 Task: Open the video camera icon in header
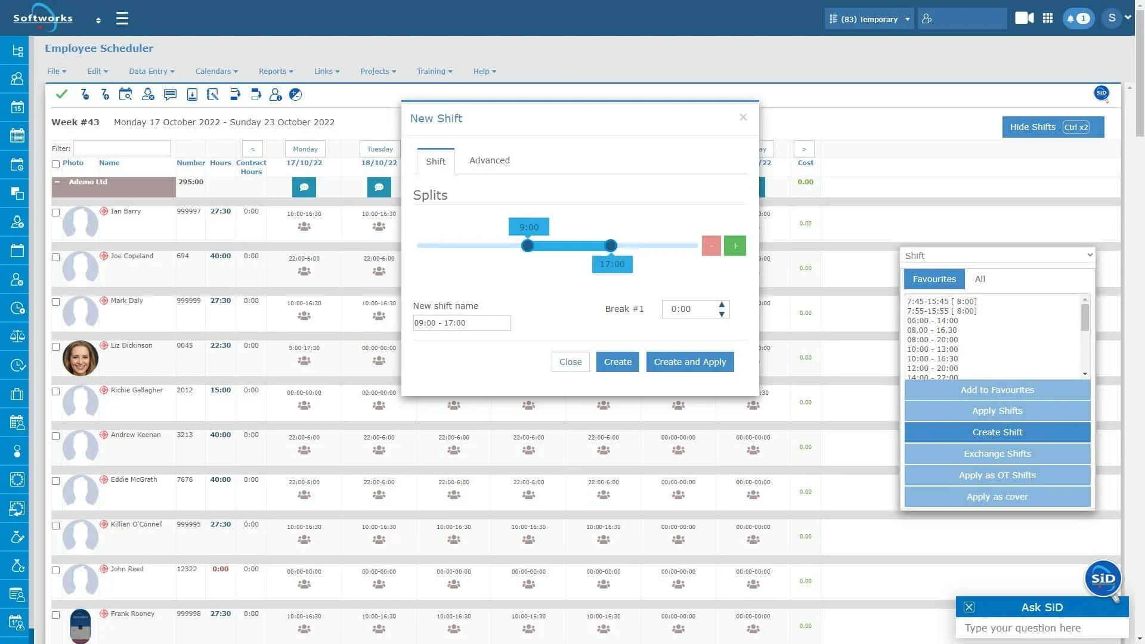(1024, 18)
